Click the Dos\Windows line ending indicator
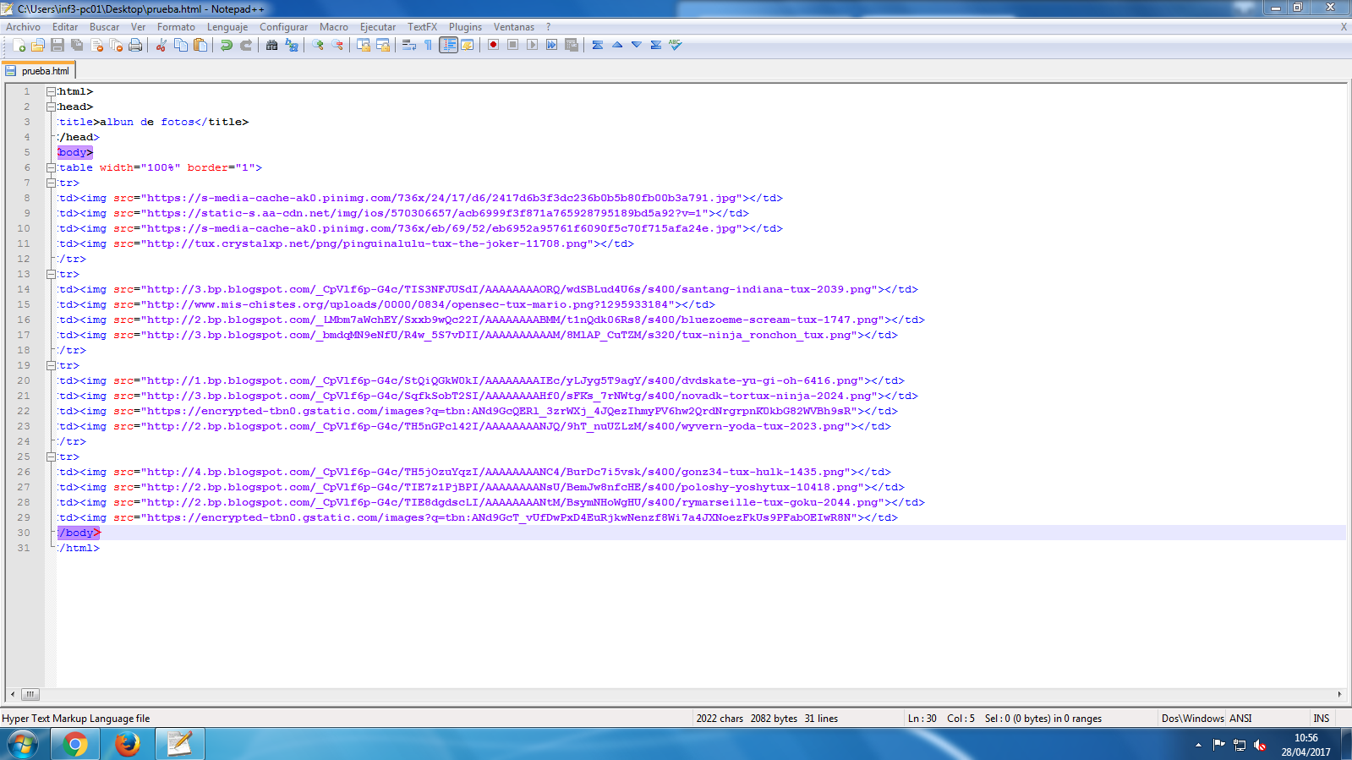 coord(1192,719)
